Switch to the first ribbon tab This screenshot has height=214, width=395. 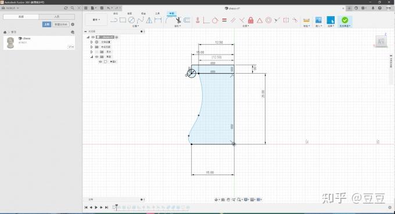tap(116, 13)
